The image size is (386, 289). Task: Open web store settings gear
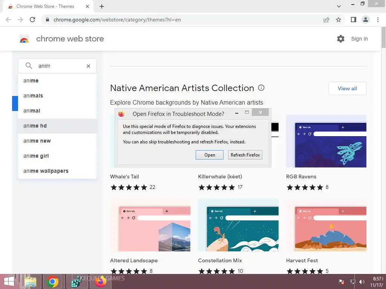[x=341, y=39]
